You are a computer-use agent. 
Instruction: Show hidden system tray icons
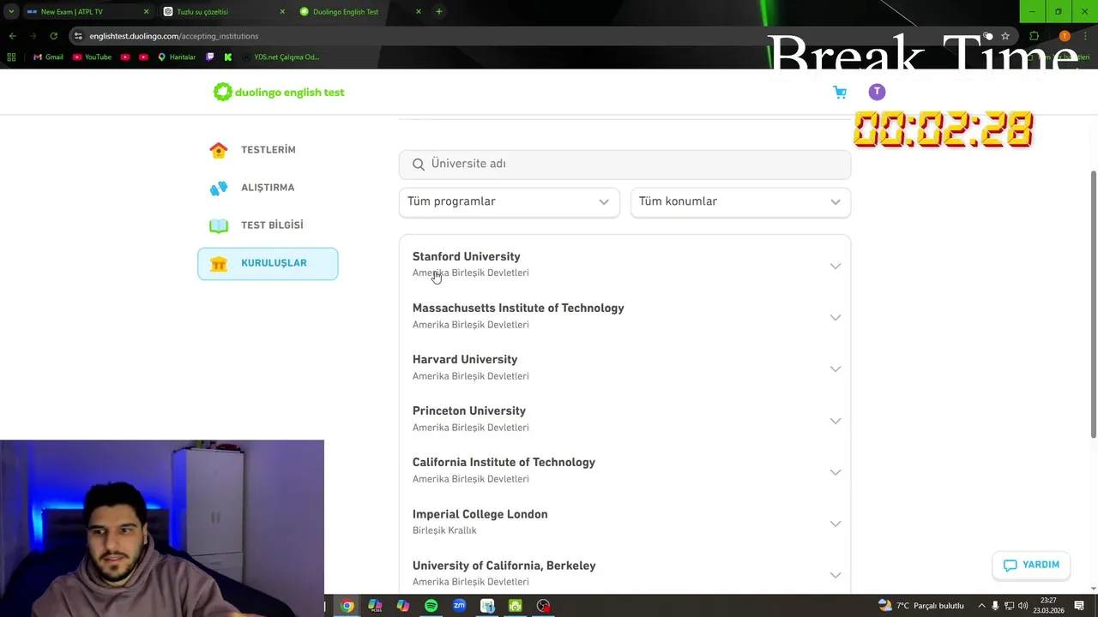pyautogui.click(x=981, y=606)
